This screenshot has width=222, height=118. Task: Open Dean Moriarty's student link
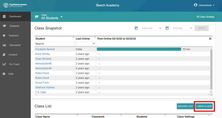(x=43, y=59)
